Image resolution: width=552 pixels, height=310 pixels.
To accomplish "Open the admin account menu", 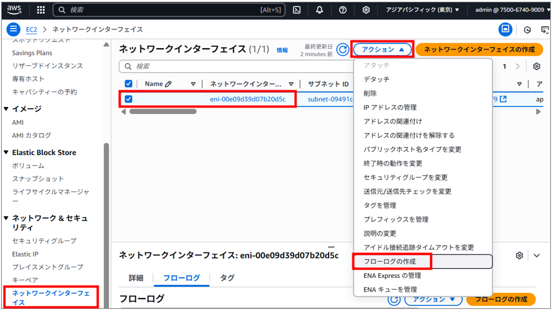I will (x=512, y=10).
